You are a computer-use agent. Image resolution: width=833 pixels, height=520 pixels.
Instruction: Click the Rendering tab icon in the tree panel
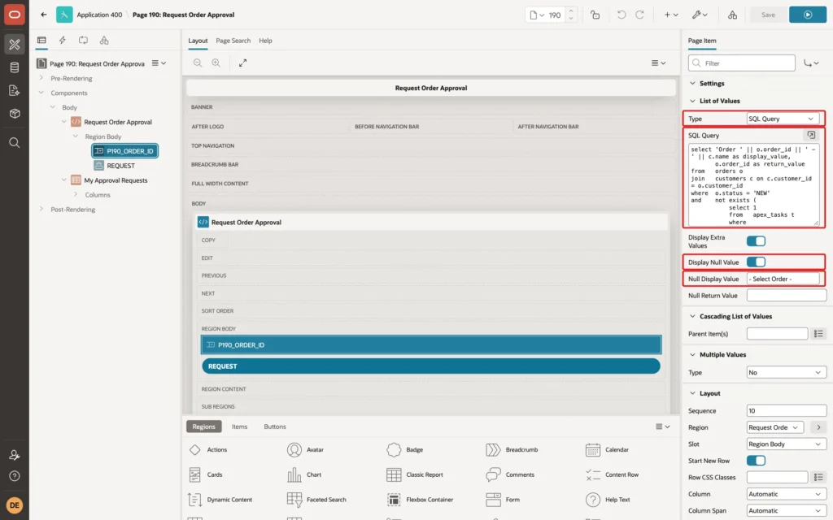pyautogui.click(x=41, y=41)
